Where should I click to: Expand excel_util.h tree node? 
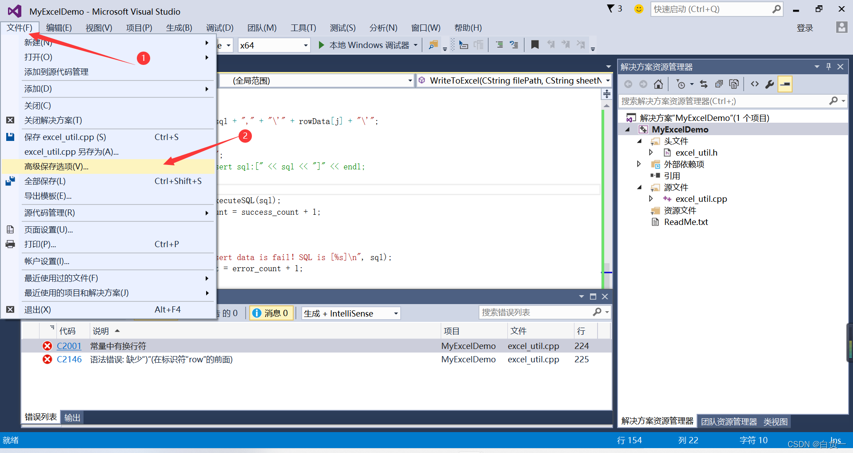point(651,152)
